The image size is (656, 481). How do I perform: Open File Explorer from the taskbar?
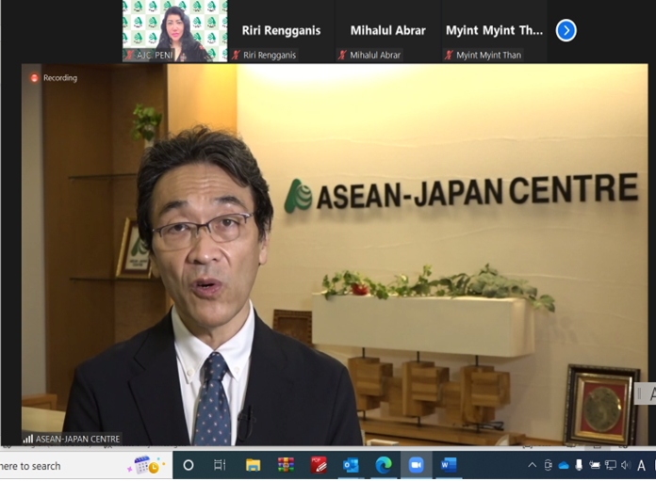pyautogui.click(x=253, y=465)
